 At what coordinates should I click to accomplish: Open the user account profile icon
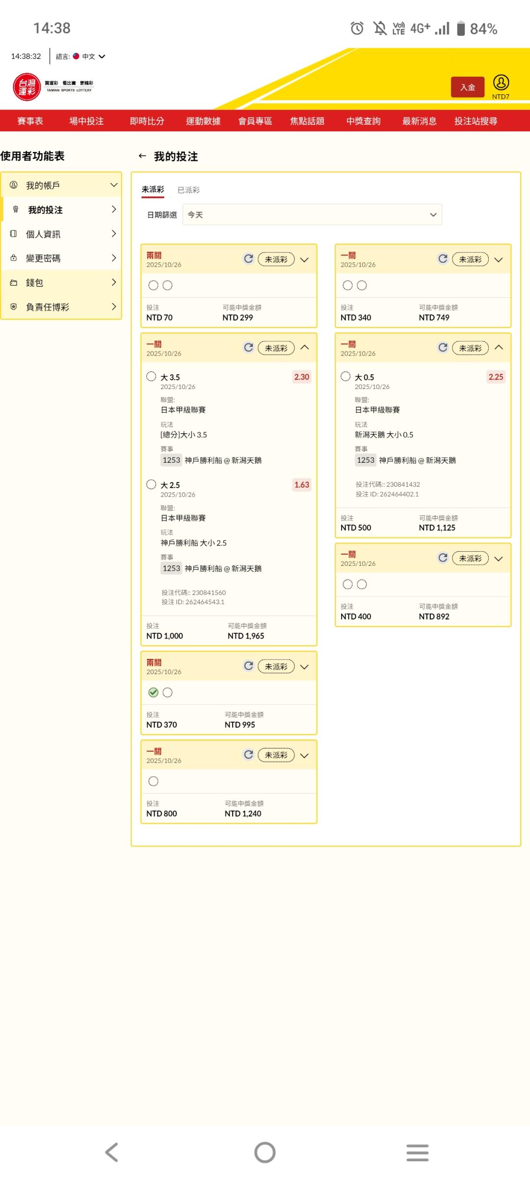pos(501,83)
